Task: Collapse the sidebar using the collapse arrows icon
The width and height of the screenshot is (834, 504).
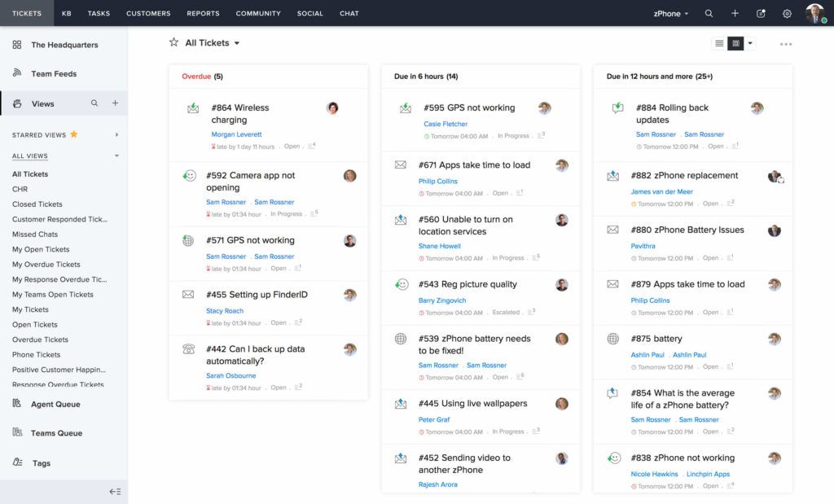Action: (116, 492)
